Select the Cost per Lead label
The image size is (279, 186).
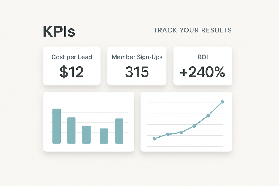click(x=72, y=57)
